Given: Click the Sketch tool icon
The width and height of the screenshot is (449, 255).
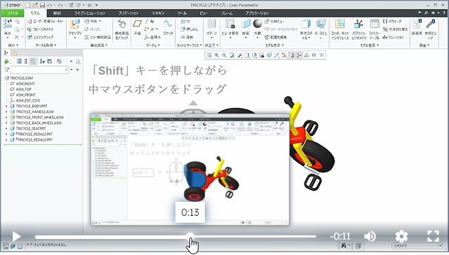Looking at the screenshot, I should 168,24.
